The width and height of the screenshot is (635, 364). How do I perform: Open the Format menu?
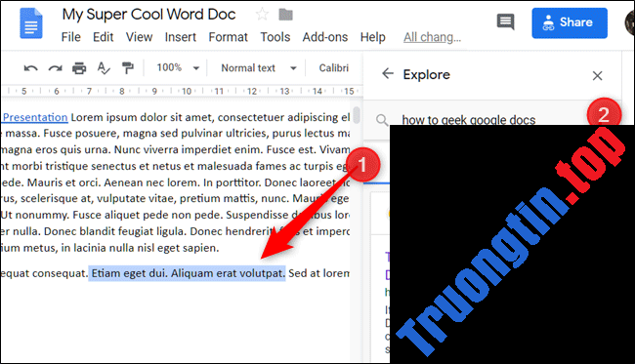(228, 37)
